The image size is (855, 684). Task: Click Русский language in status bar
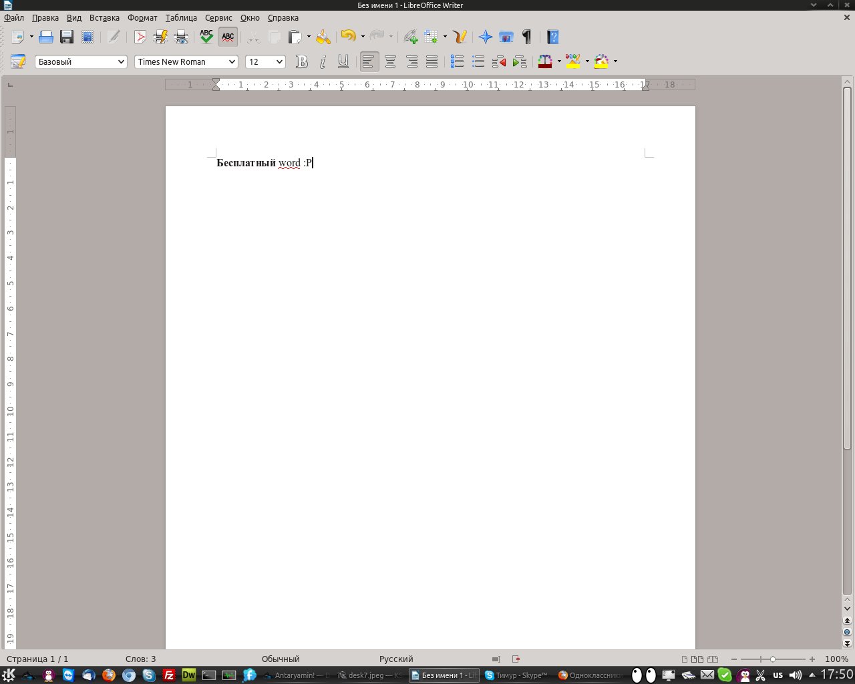(x=396, y=659)
